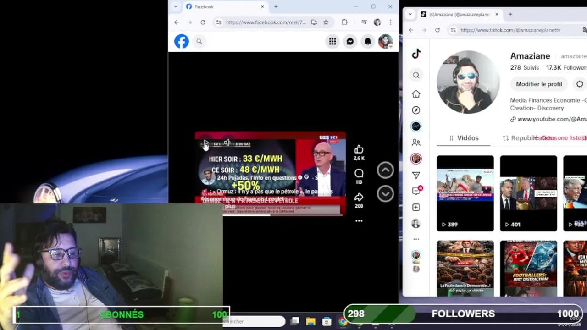Open the Facebook home logo

pos(182,41)
